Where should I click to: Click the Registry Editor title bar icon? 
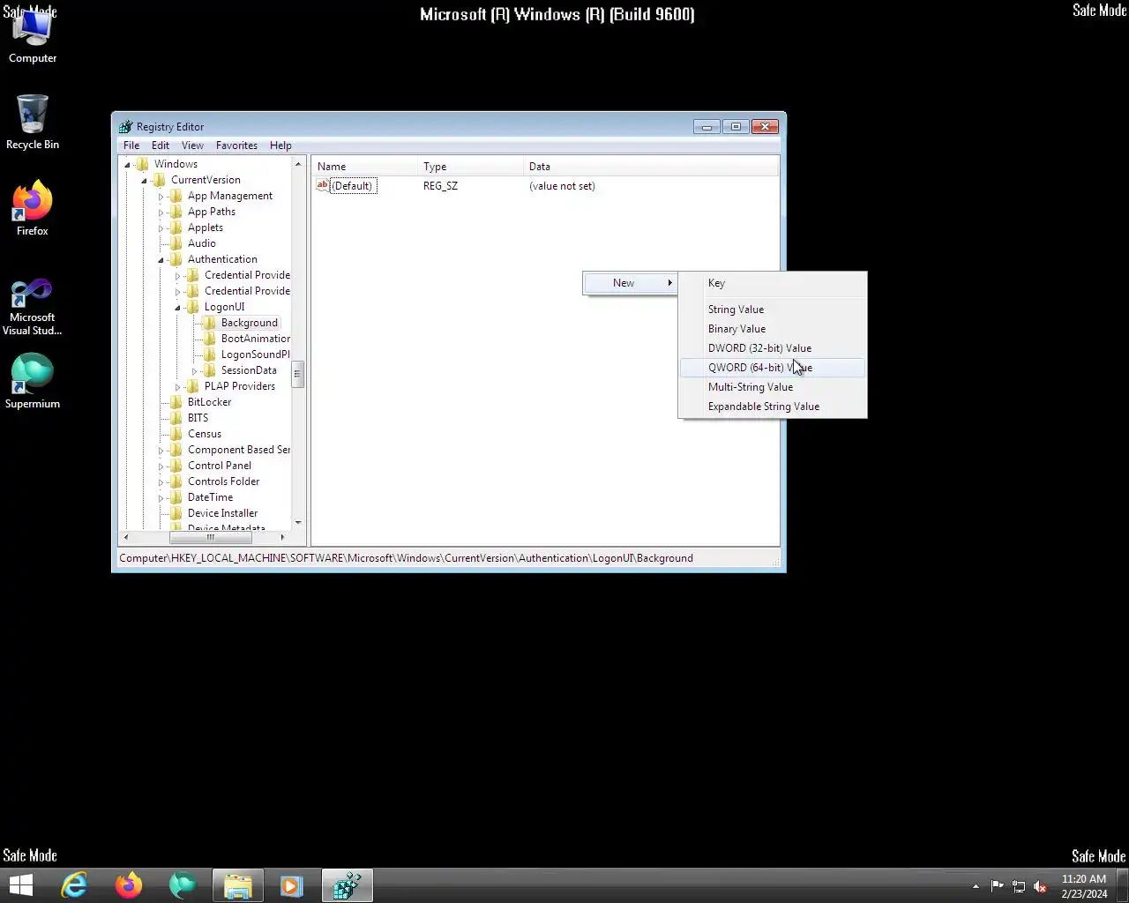pyautogui.click(x=126, y=127)
